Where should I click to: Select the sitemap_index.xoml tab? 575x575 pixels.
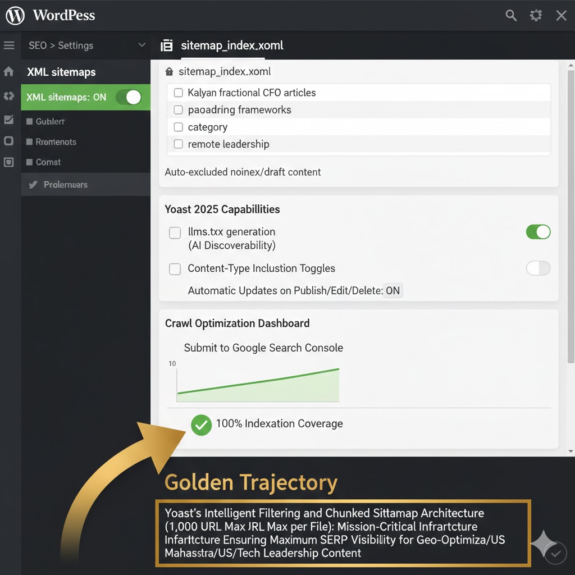pos(232,45)
